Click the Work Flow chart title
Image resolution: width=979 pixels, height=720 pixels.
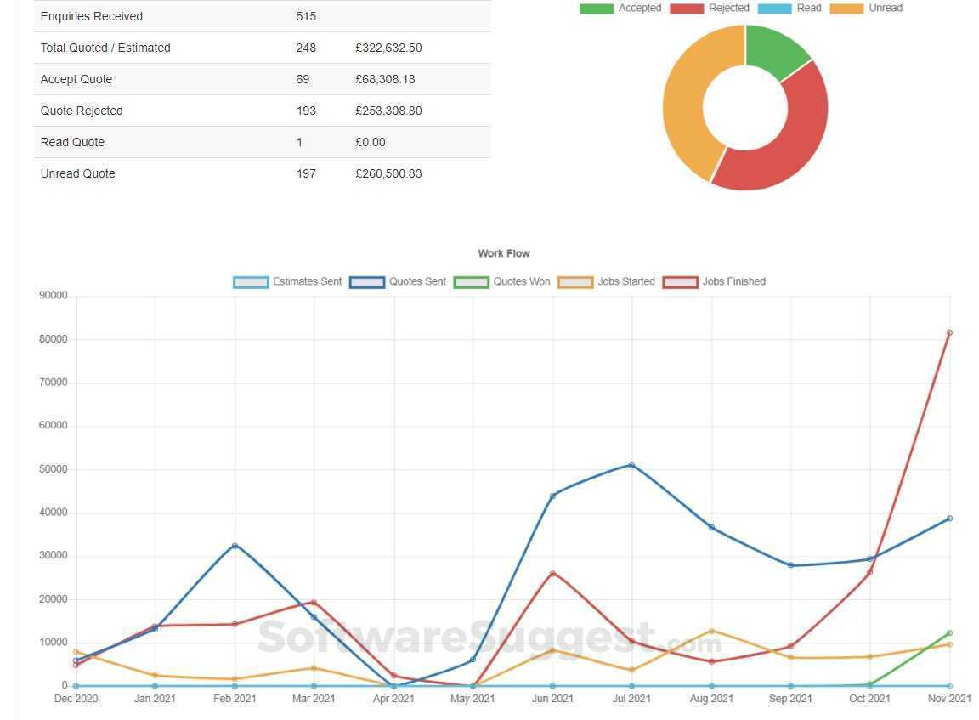[503, 253]
